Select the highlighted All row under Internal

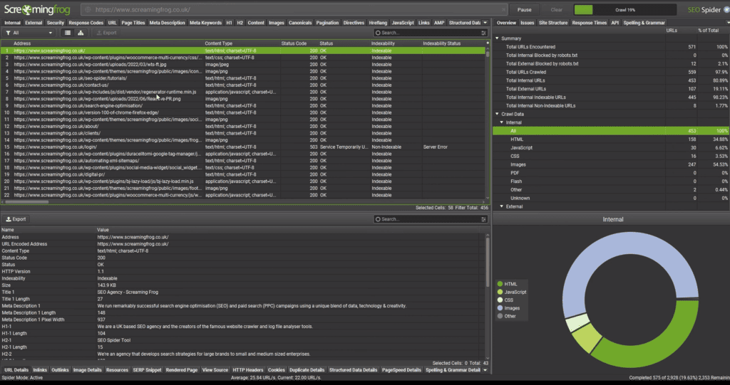tap(611, 131)
